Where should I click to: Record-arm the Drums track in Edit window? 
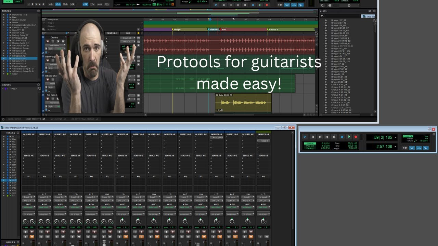pyautogui.click(x=48, y=41)
